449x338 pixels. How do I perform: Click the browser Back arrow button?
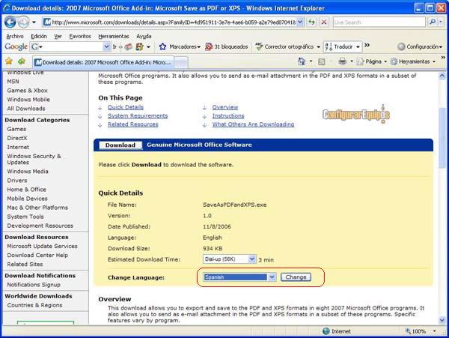click(10, 22)
